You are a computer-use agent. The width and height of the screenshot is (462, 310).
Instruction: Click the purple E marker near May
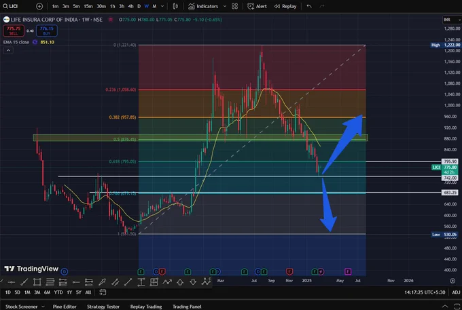click(348, 271)
